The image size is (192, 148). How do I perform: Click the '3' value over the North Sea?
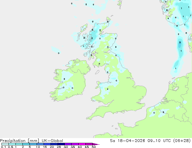pyautogui.click(x=180, y=43)
